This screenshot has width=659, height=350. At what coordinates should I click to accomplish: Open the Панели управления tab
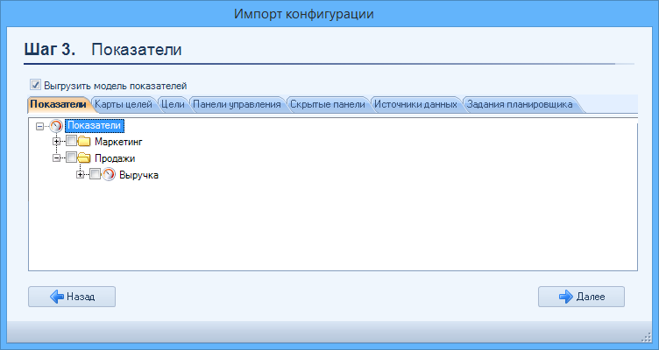(x=237, y=104)
